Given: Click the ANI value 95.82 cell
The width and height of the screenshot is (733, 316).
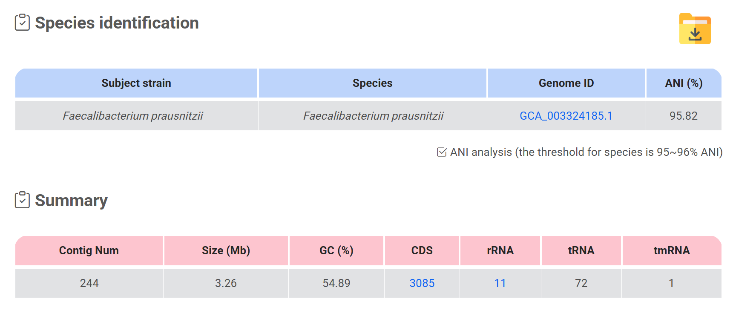Looking at the screenshot, I should 683,116.
